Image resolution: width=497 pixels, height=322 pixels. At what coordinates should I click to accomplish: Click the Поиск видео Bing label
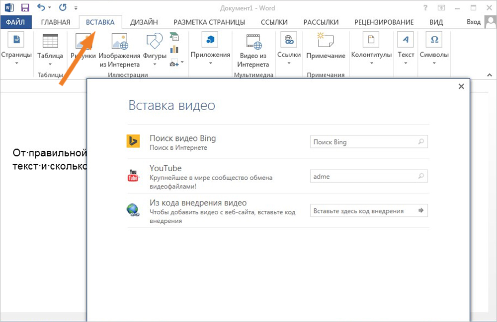tap(182, 138)
